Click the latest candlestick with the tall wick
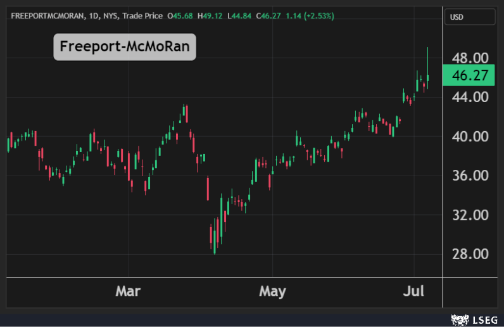This screenshot has width=504, height=327. point(428,77)
